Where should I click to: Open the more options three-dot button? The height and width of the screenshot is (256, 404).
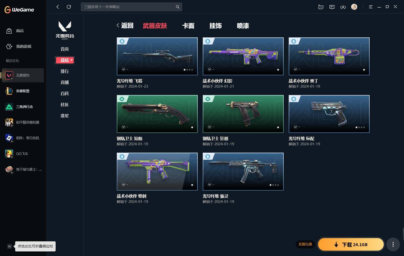[393, 244]
